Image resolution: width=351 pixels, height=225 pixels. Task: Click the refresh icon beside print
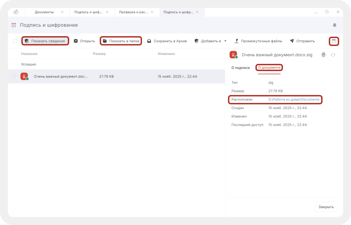[x=333, y=55]
